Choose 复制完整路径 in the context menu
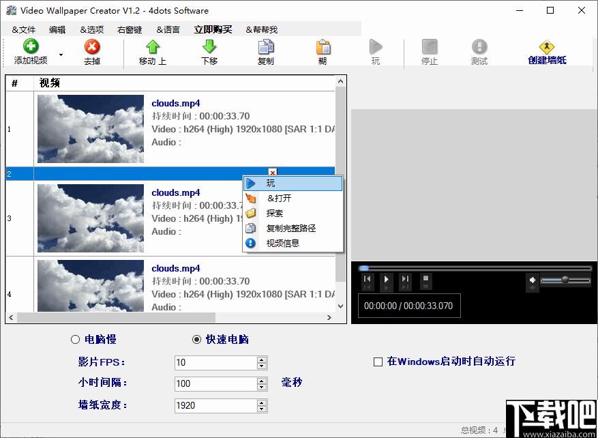This screenshot has height=438, width=598. click(293, 228)
